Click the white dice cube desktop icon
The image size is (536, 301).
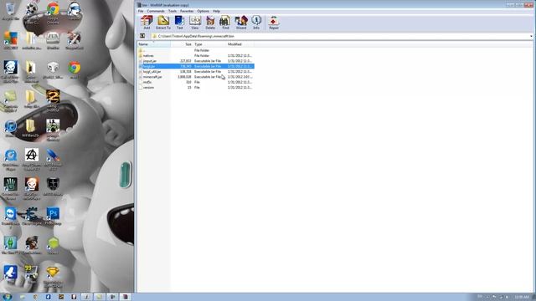53,70
